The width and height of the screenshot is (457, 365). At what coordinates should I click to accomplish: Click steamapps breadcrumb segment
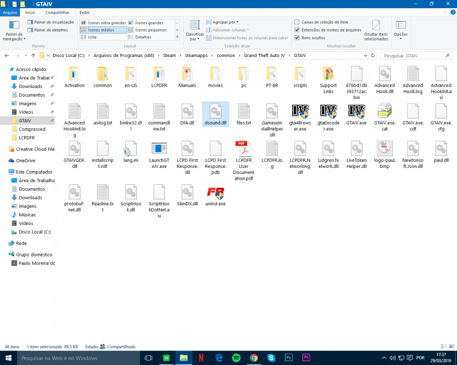point(196,55)
